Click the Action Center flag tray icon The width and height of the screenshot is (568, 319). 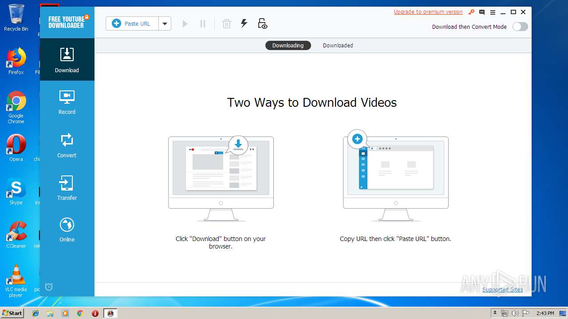525,313
